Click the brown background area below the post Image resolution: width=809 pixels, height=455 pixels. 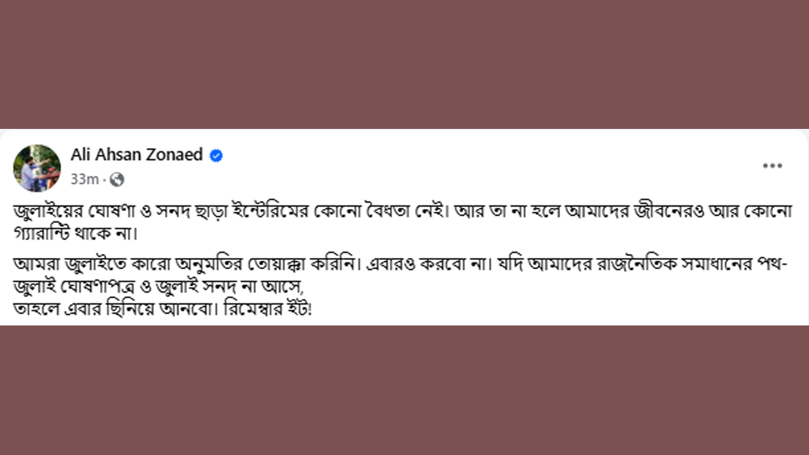(404, 391)
